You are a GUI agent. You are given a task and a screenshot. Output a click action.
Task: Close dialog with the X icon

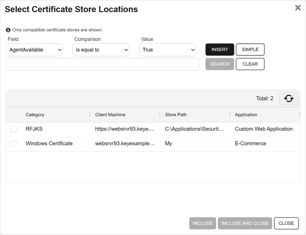(x=298, y=8)
